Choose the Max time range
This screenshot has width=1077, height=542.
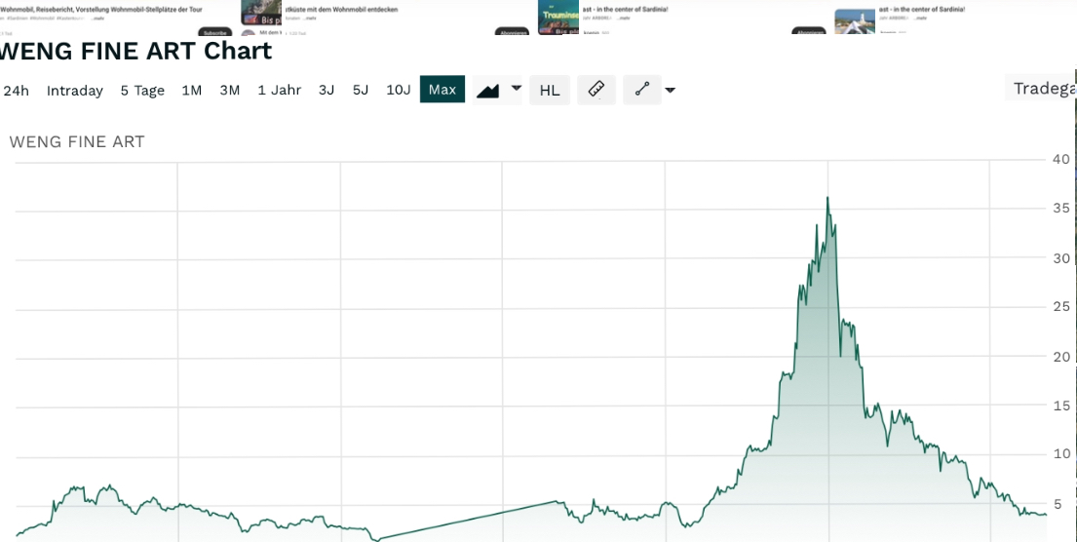click(442, 90)
